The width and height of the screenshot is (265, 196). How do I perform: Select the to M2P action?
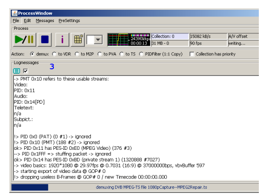tap(77, 54)
